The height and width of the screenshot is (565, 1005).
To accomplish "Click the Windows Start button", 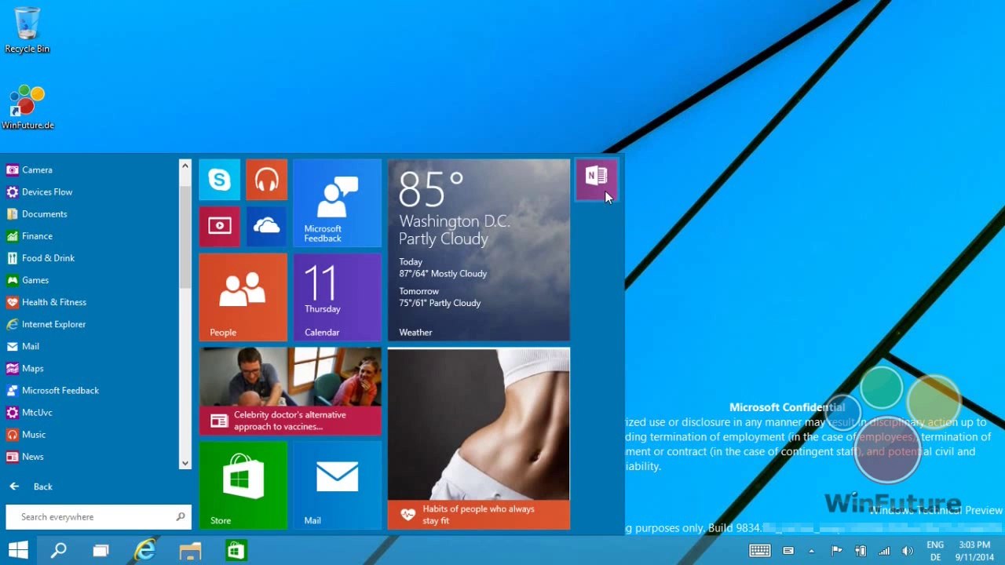I will pyautogui.click(x=19, y=550).
